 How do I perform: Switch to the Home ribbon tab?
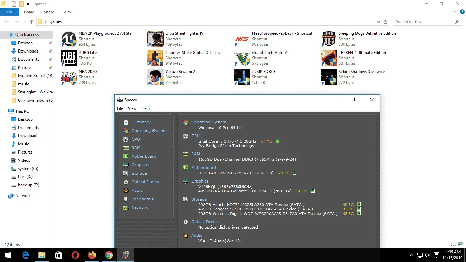(29, 12)
